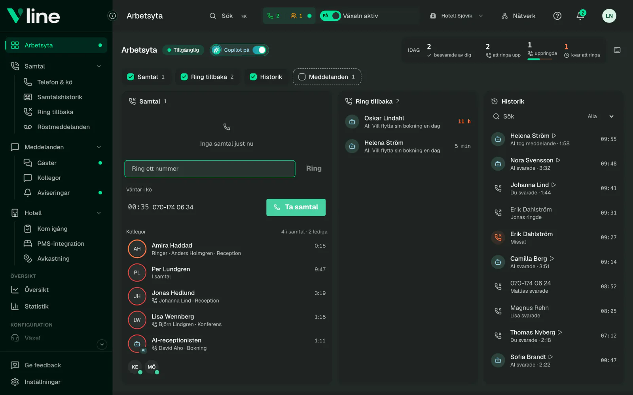Check the Meddelanden checkbox
The width and height of the screenshot is (633, 395).
[302, 77]
